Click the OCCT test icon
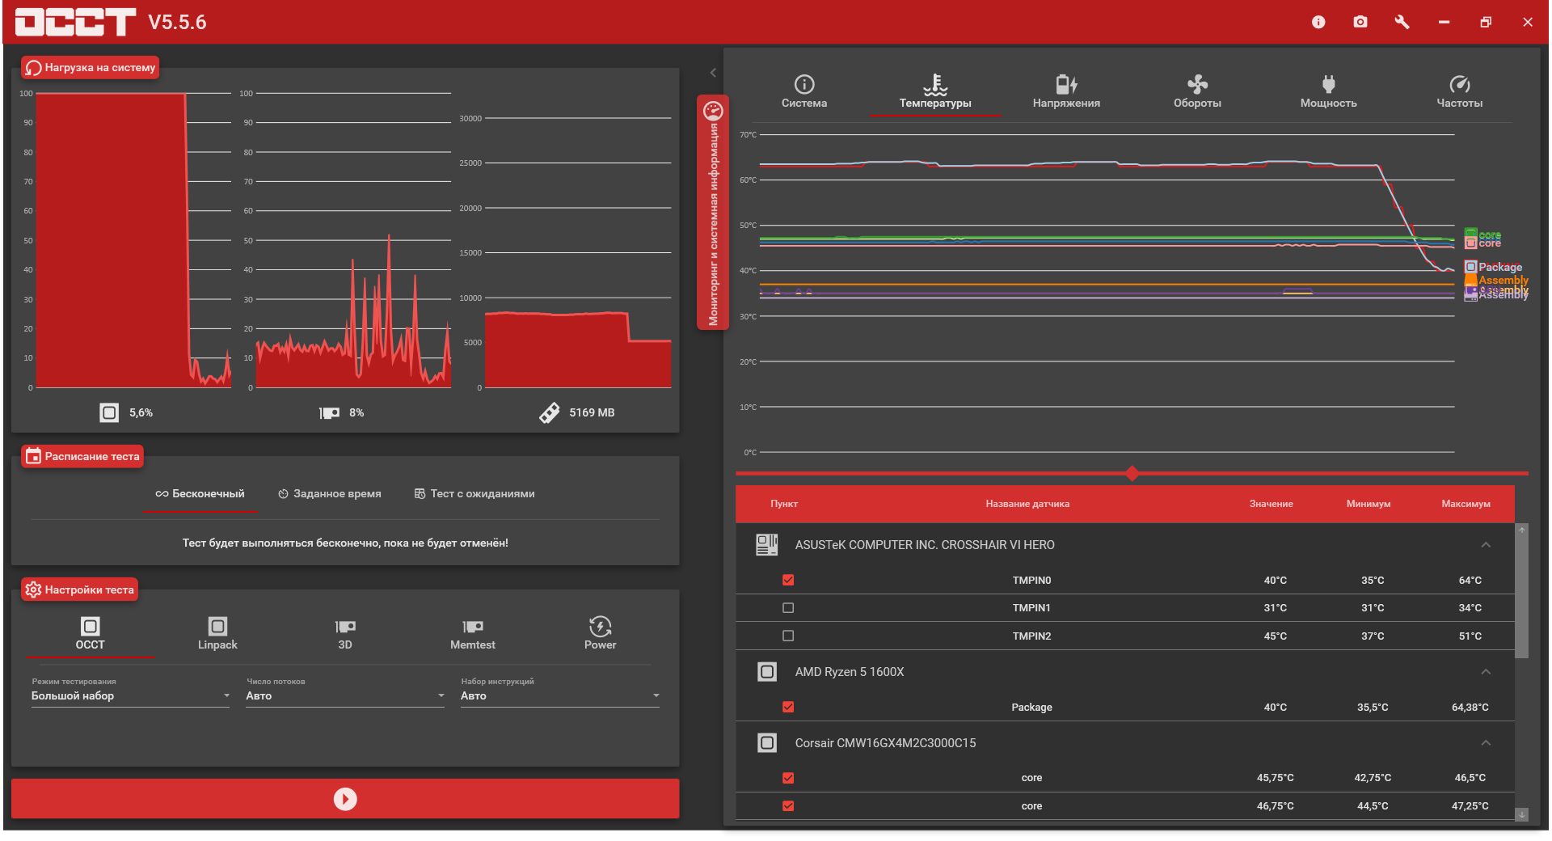The height and width of the screenshot is (841, 1552). 90,627
